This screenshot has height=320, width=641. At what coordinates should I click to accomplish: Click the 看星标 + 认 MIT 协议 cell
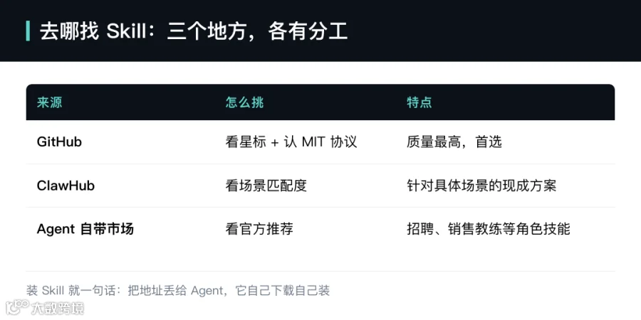[291, 142]
